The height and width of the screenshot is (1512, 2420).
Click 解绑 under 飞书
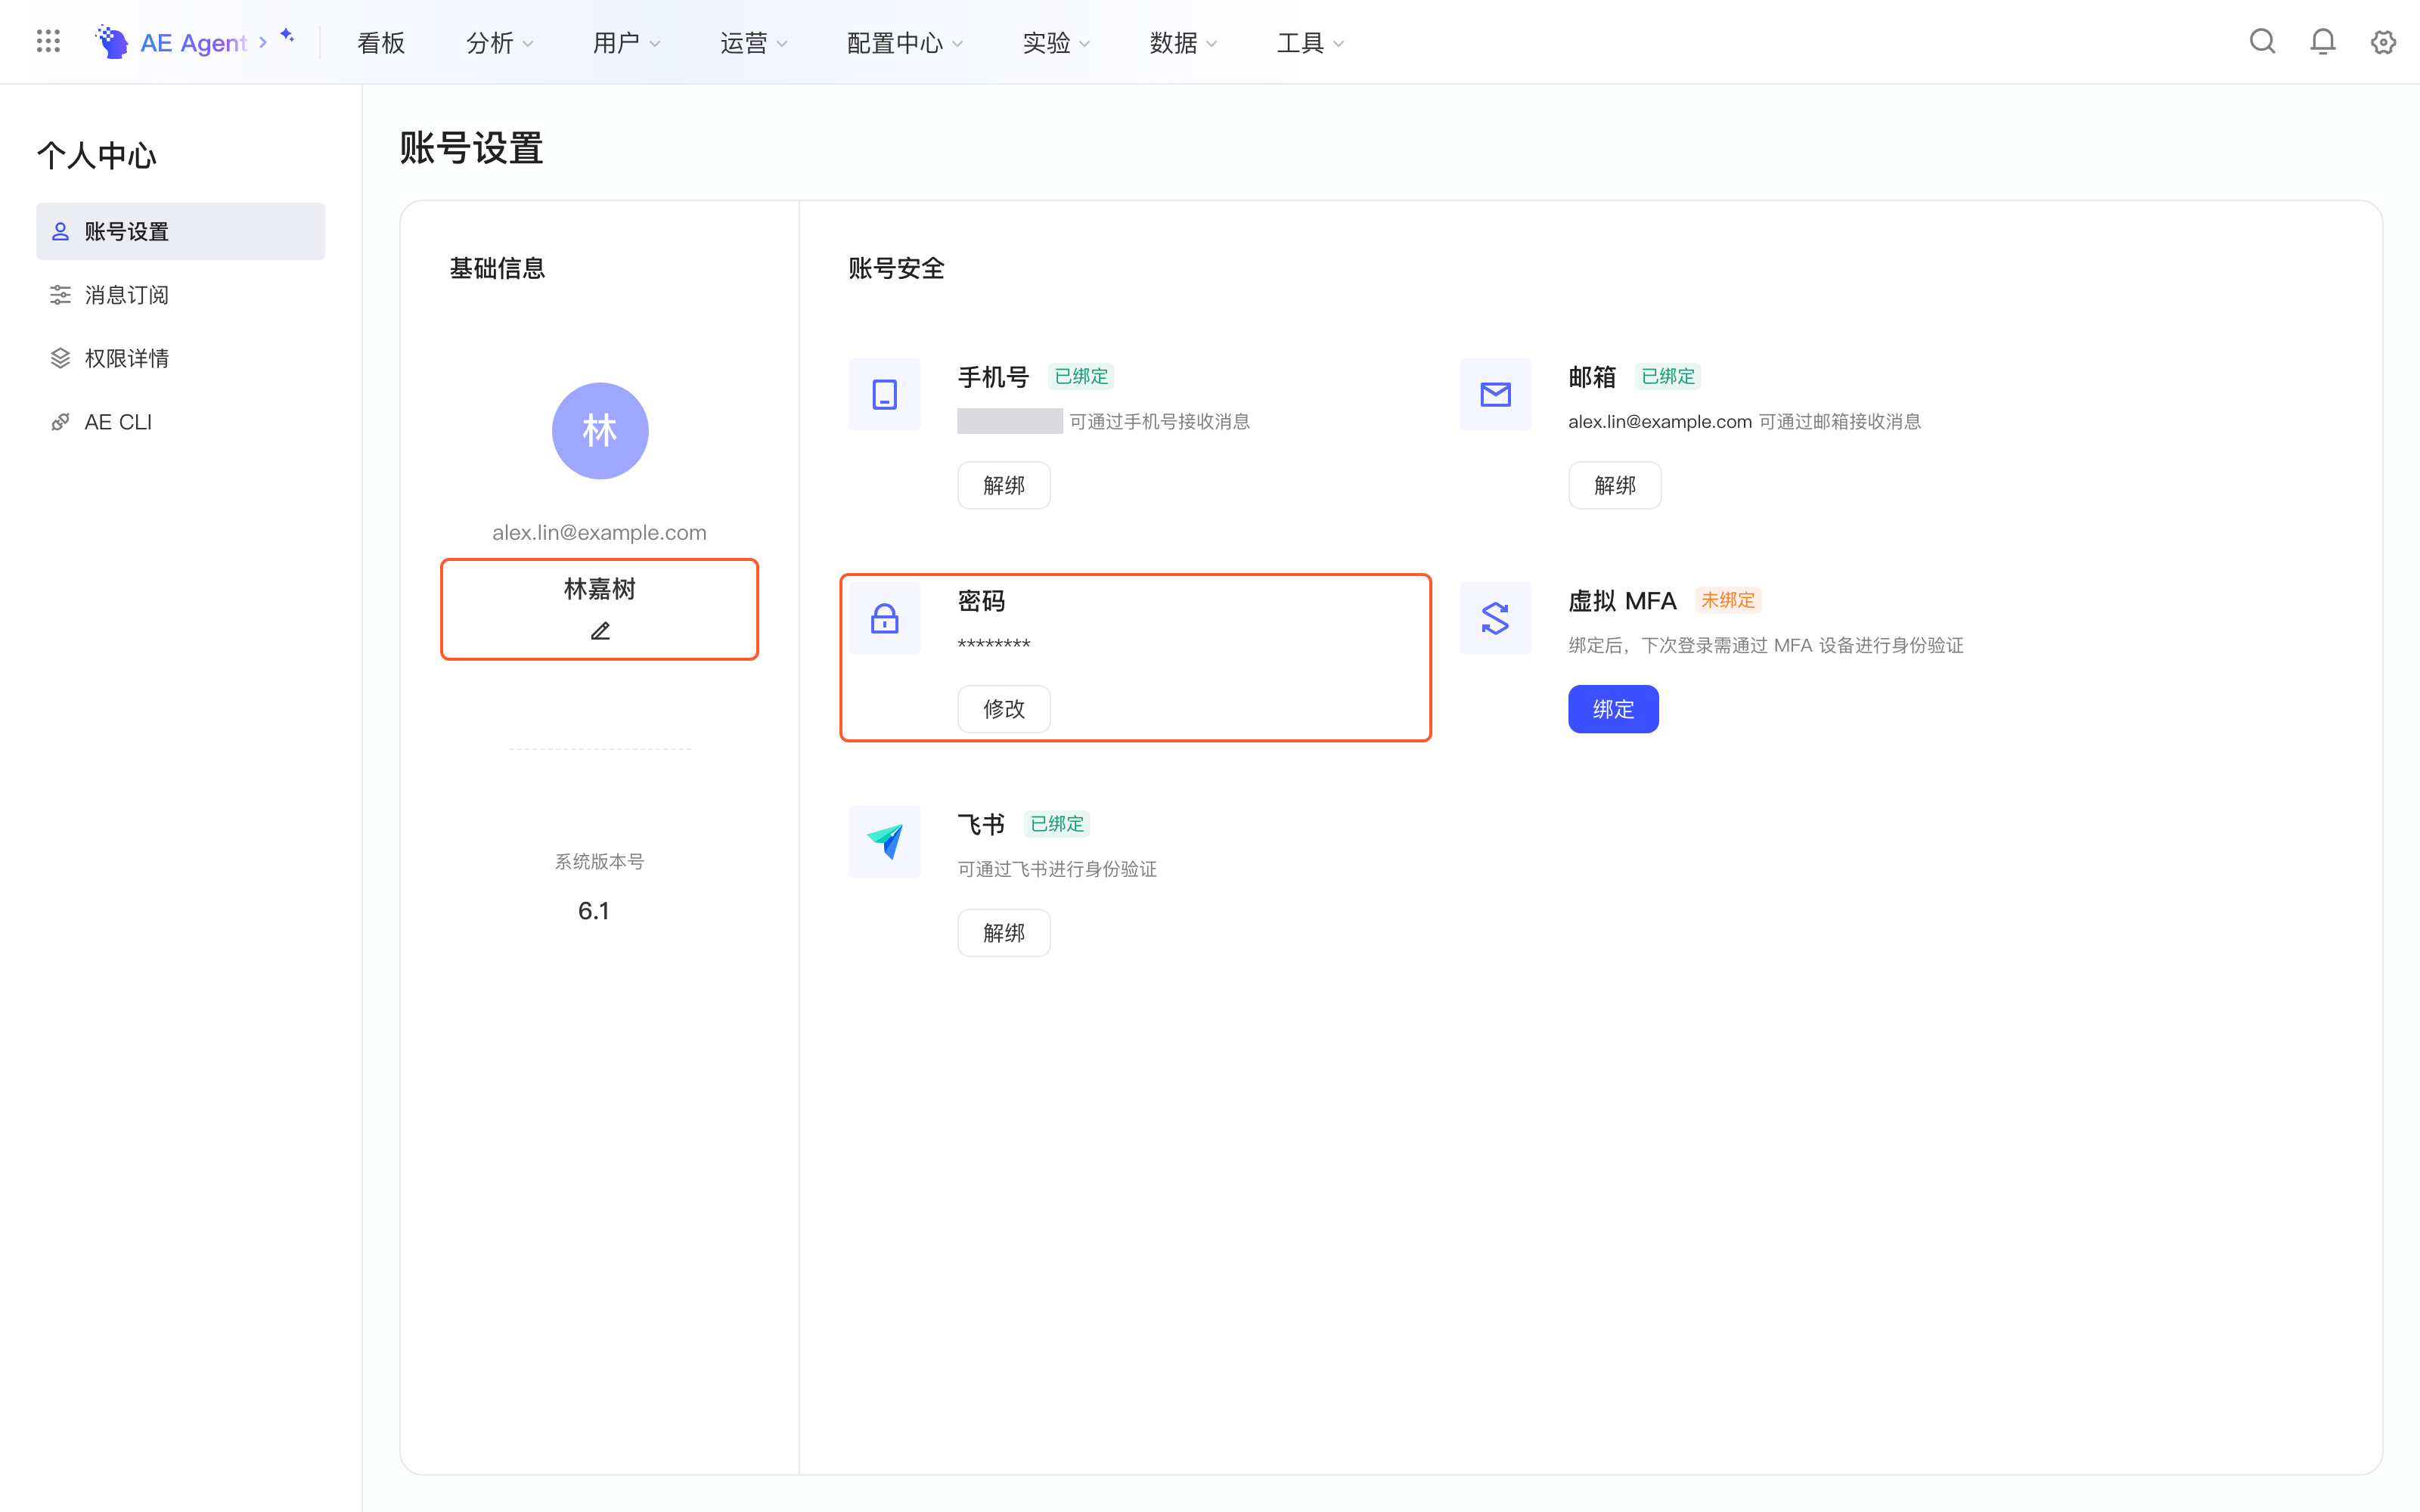pyautogui.click(x=1004, y=933)
